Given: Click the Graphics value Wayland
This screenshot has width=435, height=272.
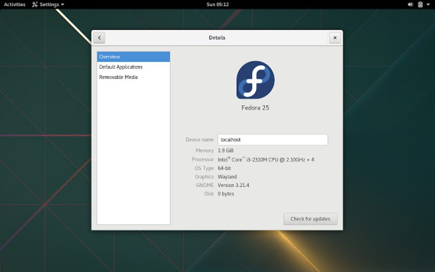Looking at the screenshot, I should click(x=227, y=177).
